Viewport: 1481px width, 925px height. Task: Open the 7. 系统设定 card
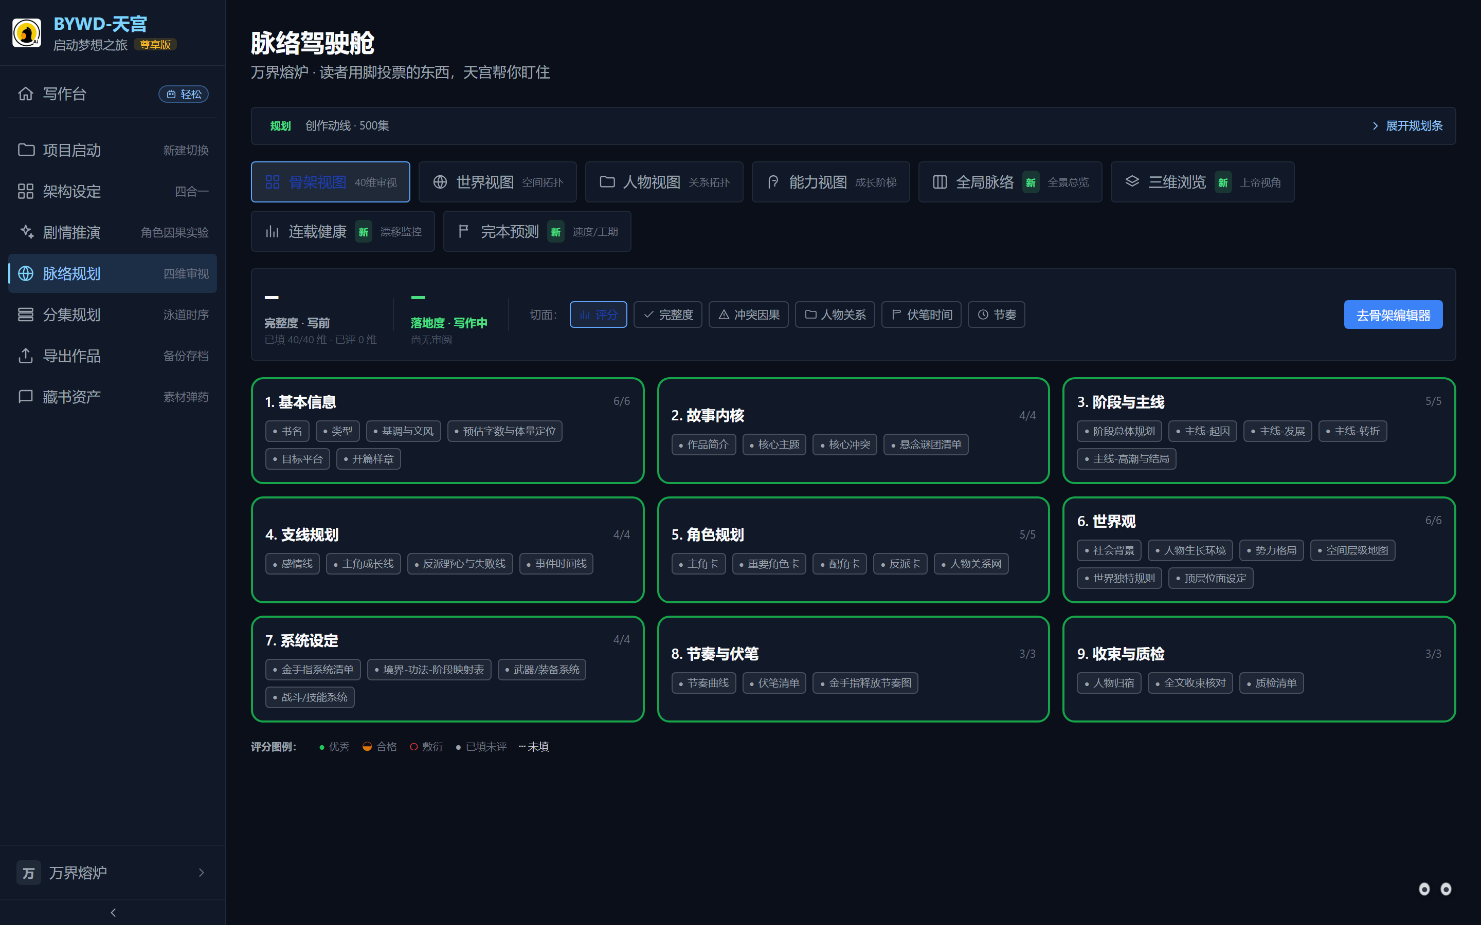447,669
